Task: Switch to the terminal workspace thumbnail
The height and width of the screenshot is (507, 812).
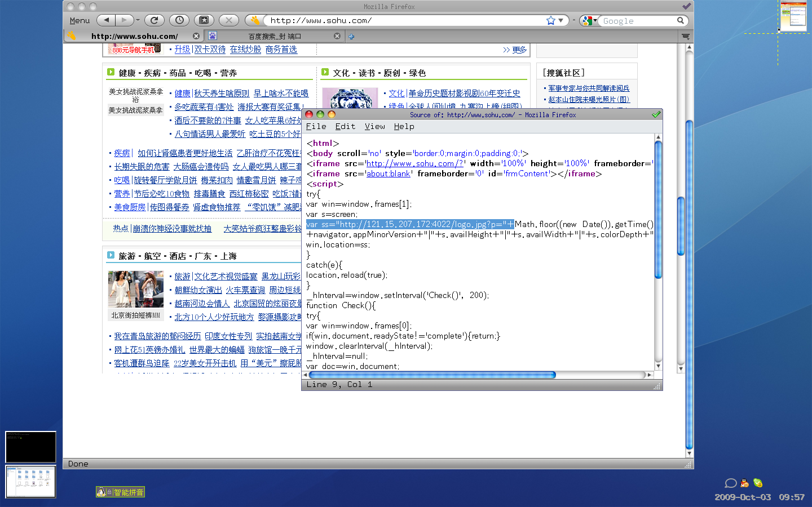Action: click(30, 447)
